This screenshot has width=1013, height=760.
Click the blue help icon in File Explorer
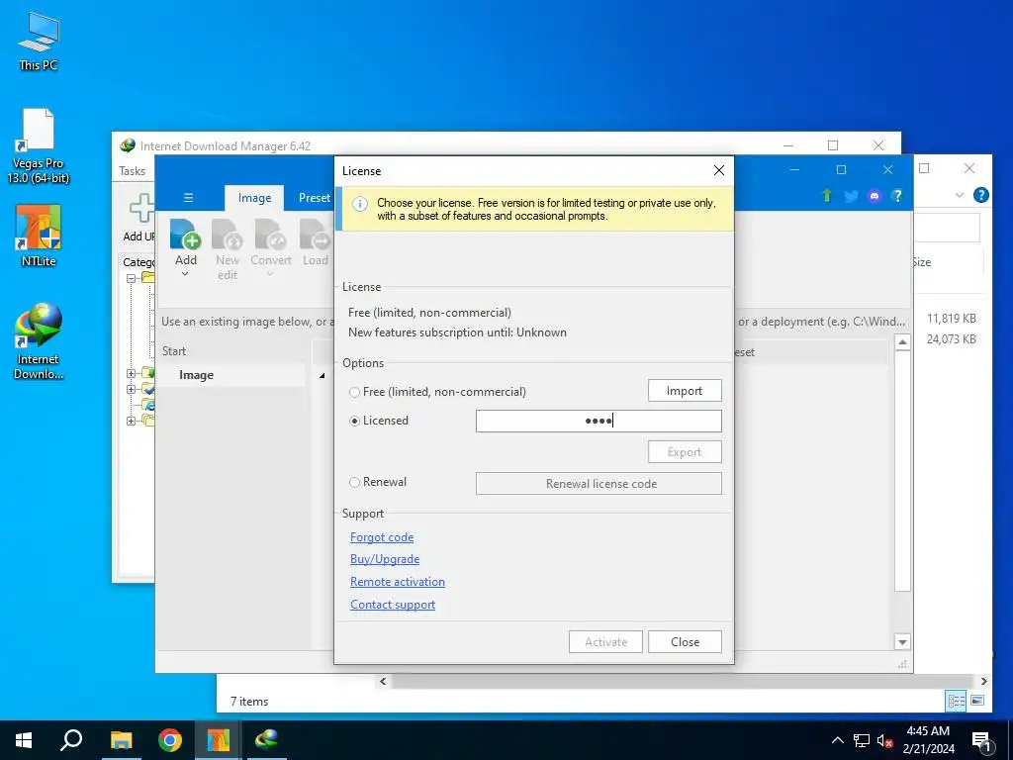(x=980, y=195)
